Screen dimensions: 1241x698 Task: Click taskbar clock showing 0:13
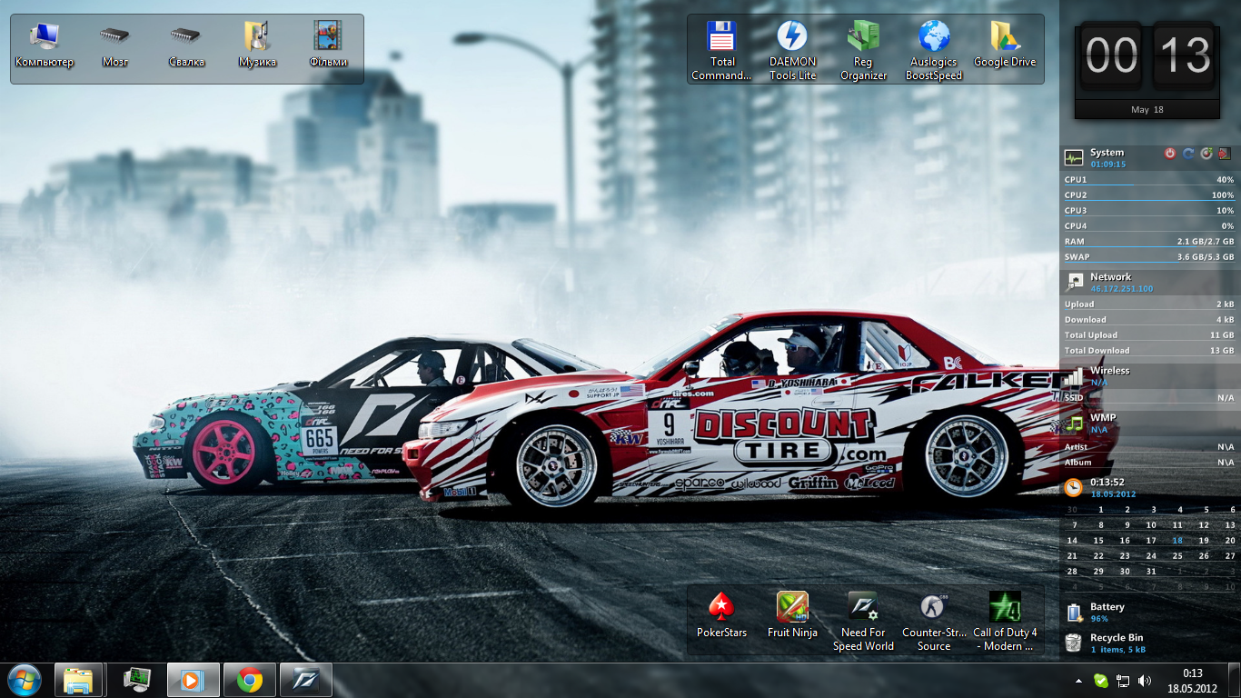1193,681
